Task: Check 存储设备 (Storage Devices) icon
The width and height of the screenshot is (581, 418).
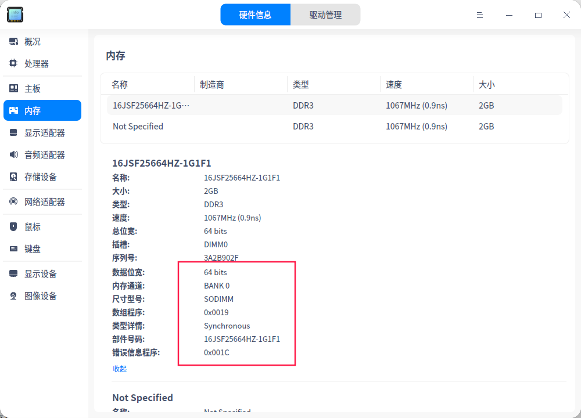Action: pos(13,176)
